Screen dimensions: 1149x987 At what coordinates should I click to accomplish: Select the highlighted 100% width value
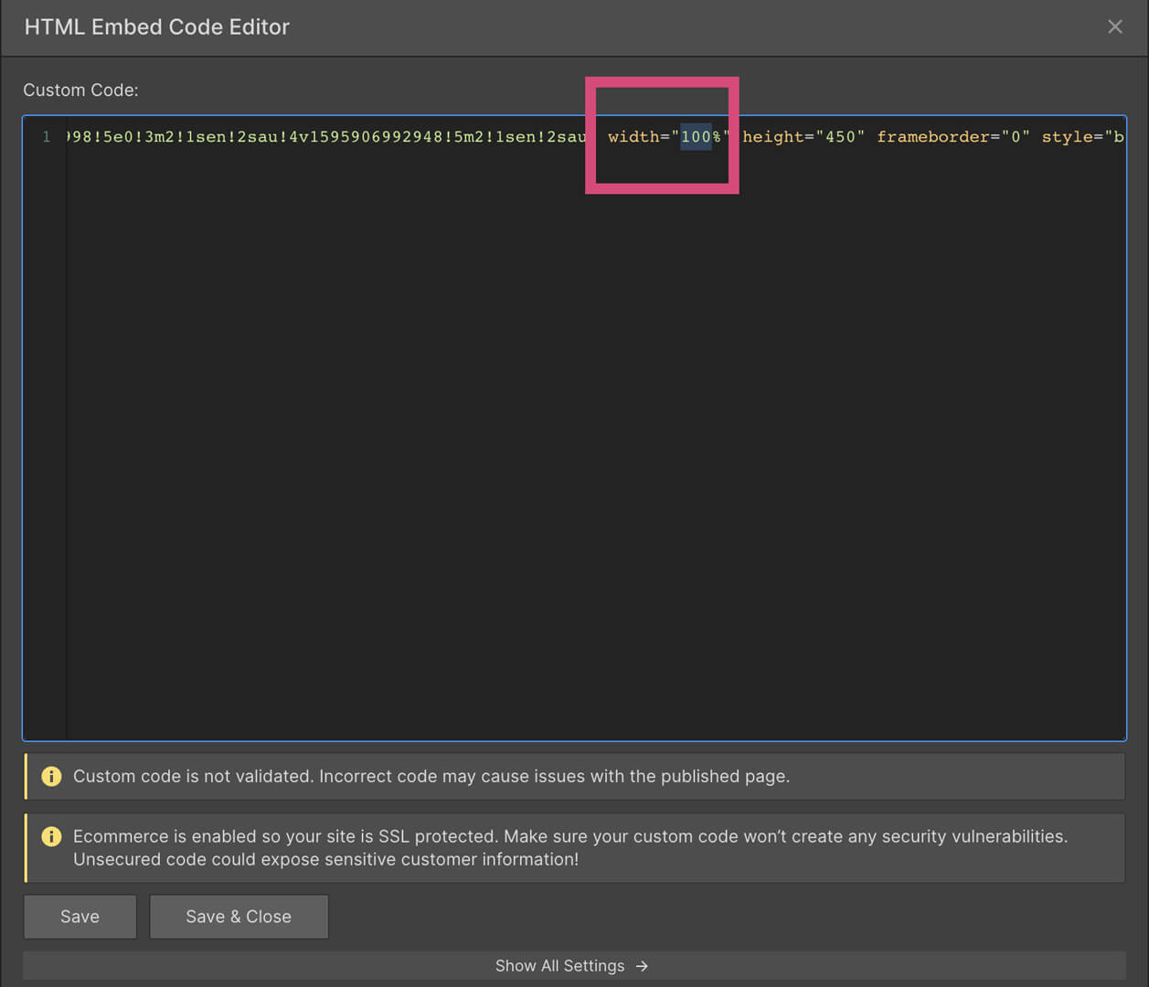coord(697,136)
